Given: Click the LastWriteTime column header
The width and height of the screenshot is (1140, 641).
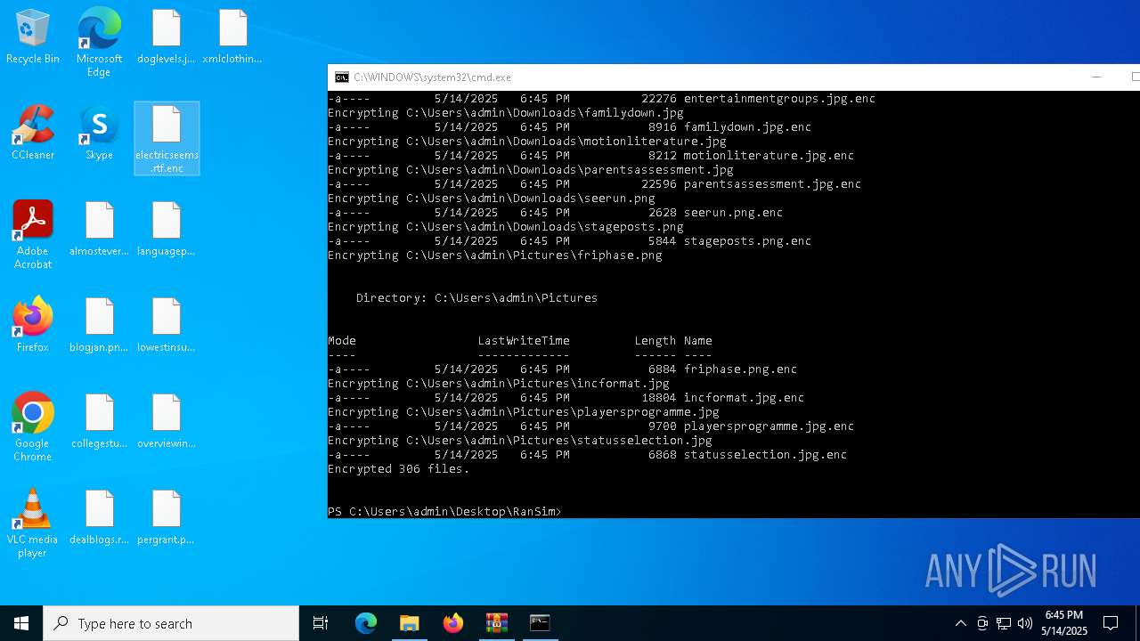Looking at the screenshot, I should point(523,341).
